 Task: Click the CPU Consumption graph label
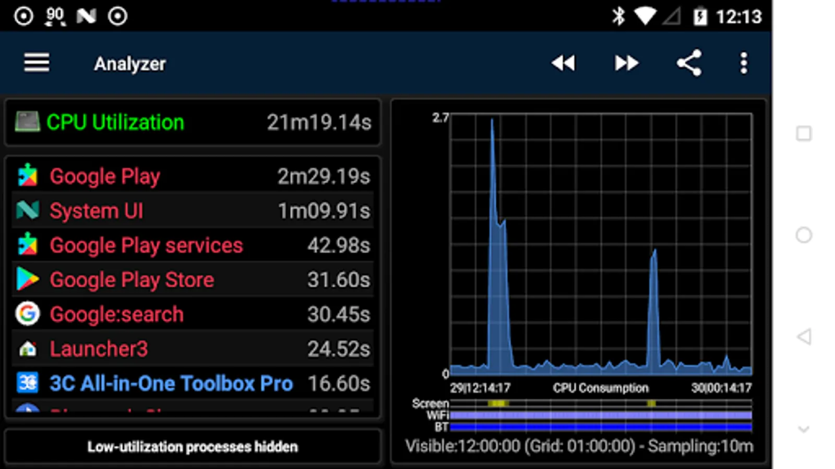coord(601,388)
